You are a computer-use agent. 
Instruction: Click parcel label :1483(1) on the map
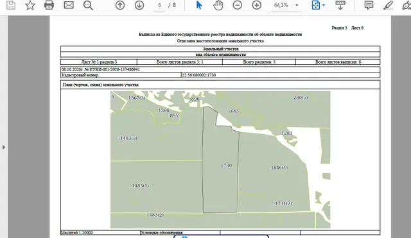[x=140, y=185]
